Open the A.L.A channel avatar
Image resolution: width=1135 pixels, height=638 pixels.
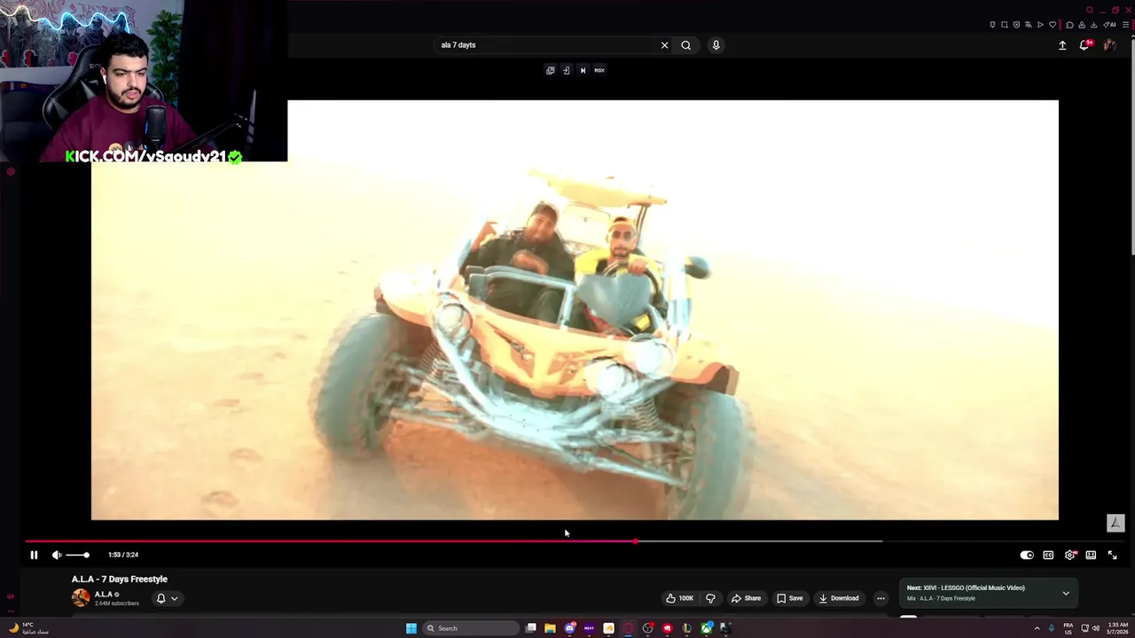point(81,598)
